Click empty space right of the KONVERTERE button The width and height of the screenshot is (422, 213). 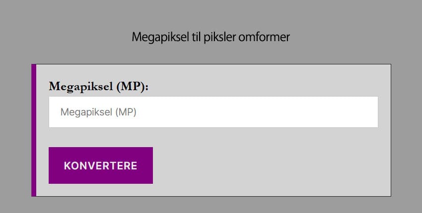268,165
